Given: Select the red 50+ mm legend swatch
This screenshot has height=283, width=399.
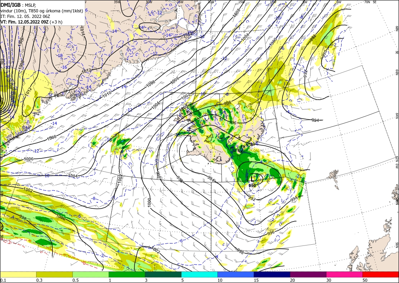Looking at the screenshot, I should [x=381, y=274].
